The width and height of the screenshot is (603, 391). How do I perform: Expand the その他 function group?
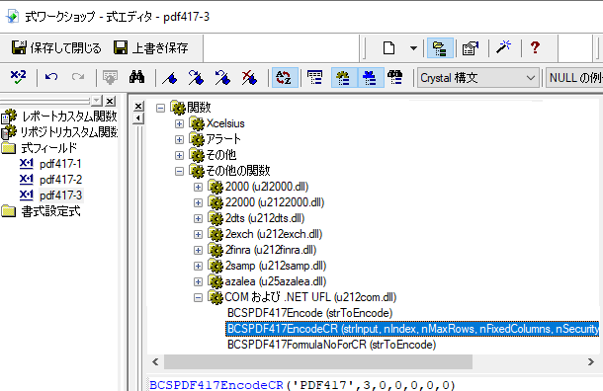pos(179,155)
